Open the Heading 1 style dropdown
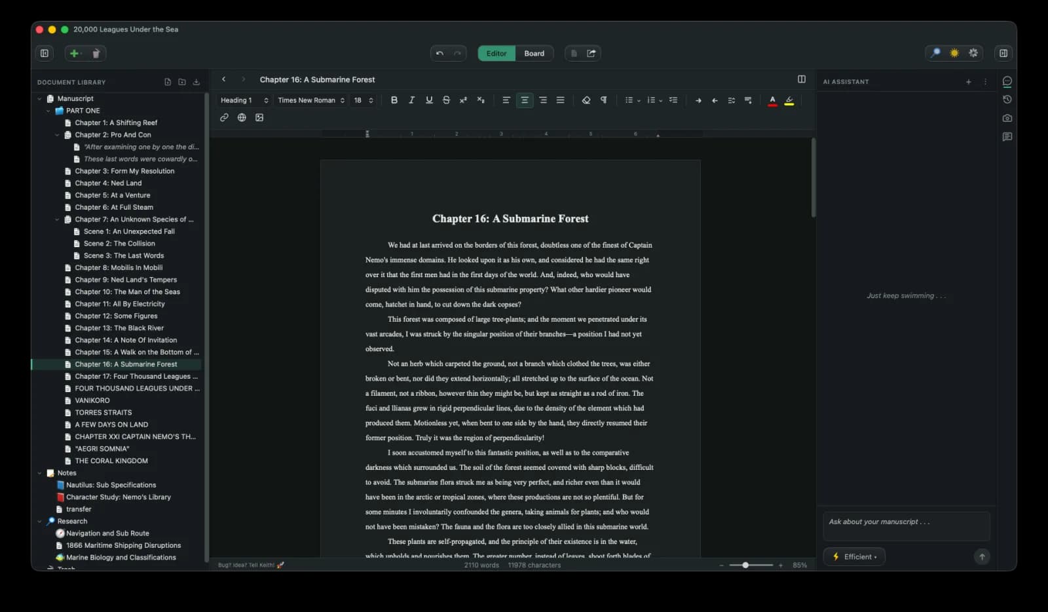The height and width of the screenshot is (612, 1048). (x=244, y=100)
